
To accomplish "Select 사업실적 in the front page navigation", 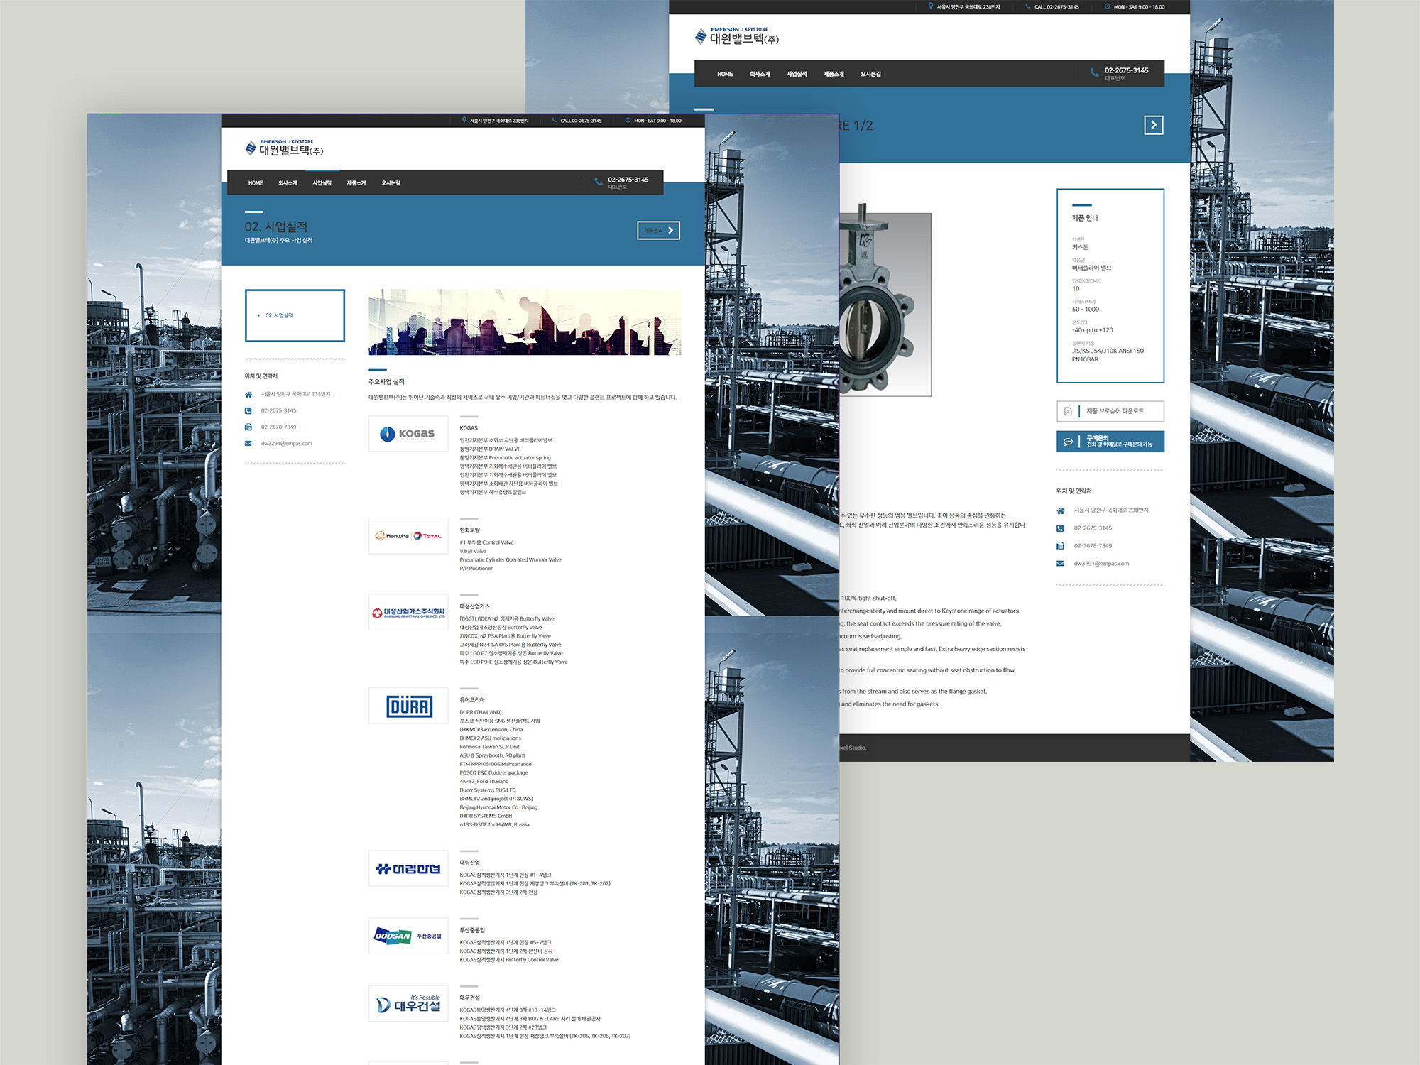I will pyautogui.click(x=322, y=183).
